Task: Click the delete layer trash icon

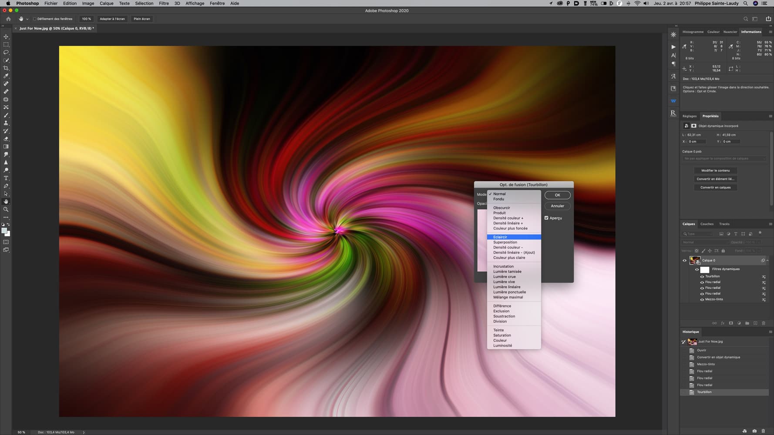Action: click(x=763, y=323)
